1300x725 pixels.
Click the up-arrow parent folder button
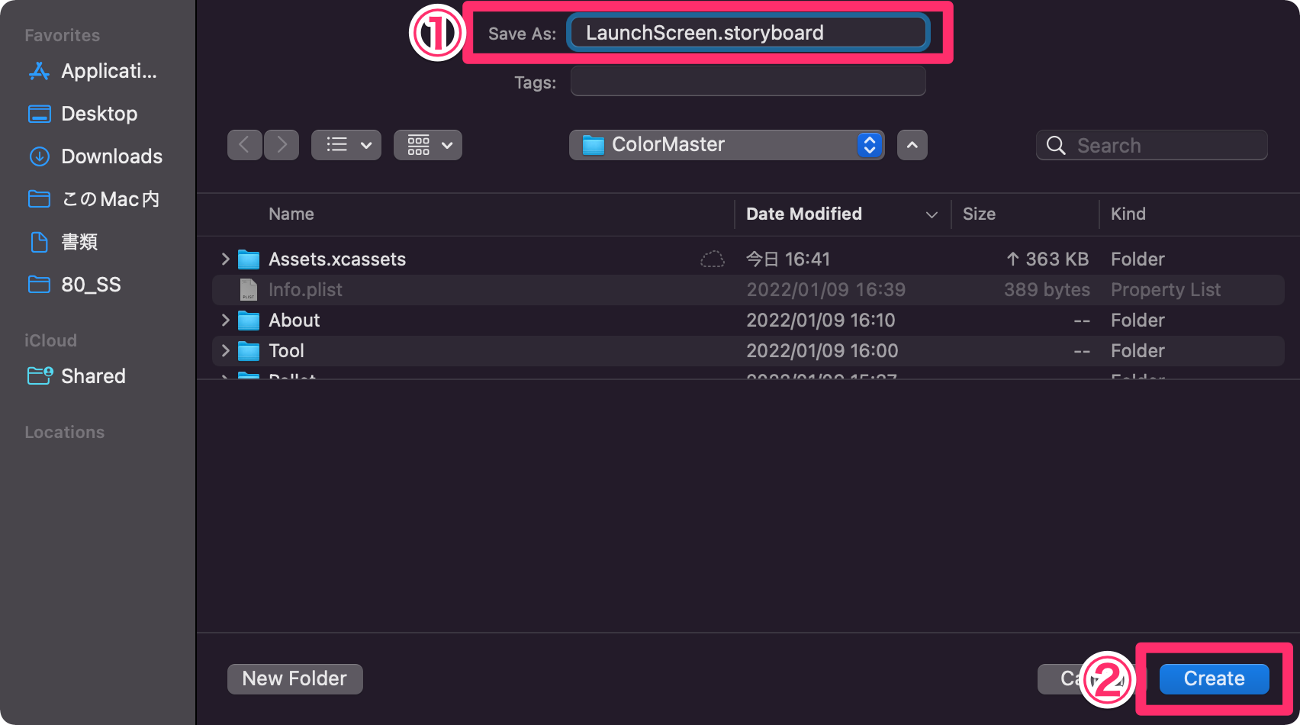coord(912,145)
